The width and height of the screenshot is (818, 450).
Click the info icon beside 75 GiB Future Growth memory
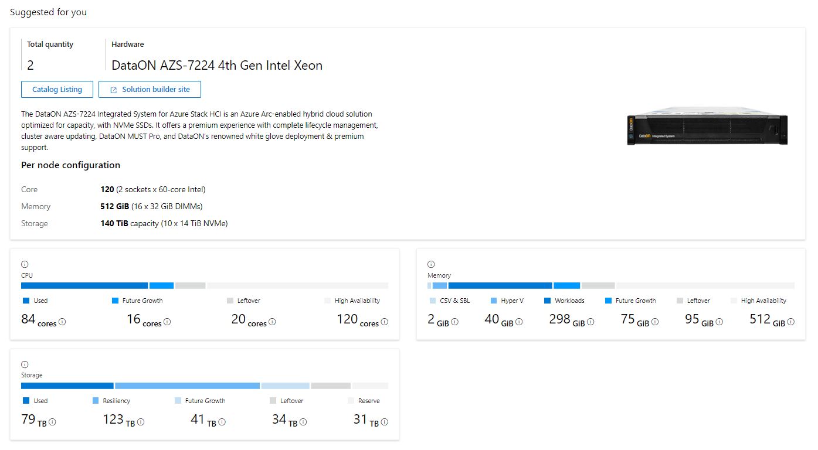click(654, 322)
